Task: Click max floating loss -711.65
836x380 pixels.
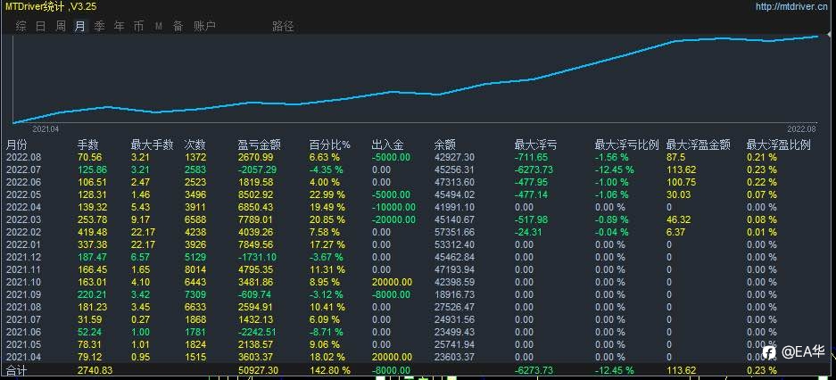Action: coord(531,158)
